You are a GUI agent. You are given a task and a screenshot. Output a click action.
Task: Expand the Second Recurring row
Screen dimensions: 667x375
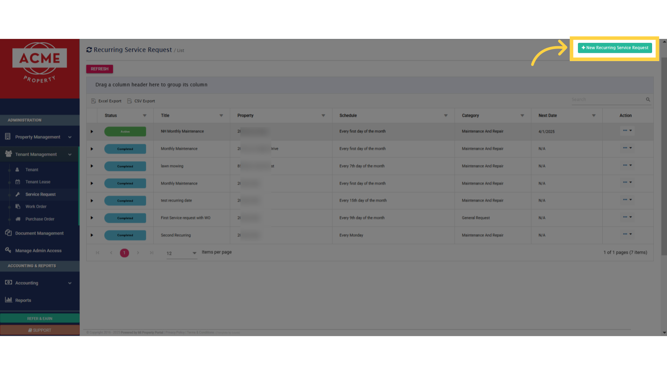pyautogui.click(x=92, y=235)
